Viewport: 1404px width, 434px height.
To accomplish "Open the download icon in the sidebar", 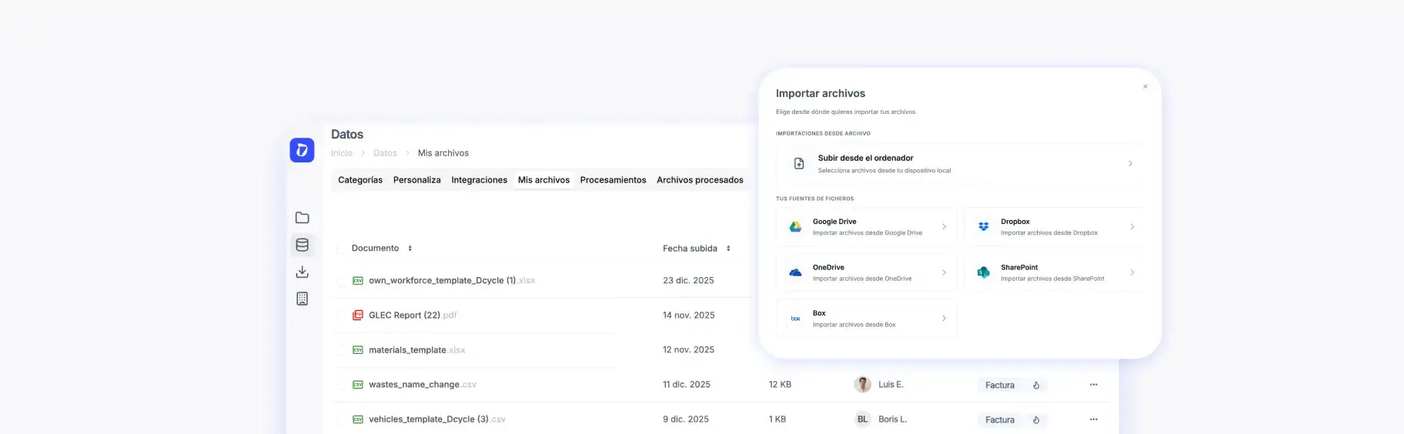I will pyautogui.click(x=303, y=272).
